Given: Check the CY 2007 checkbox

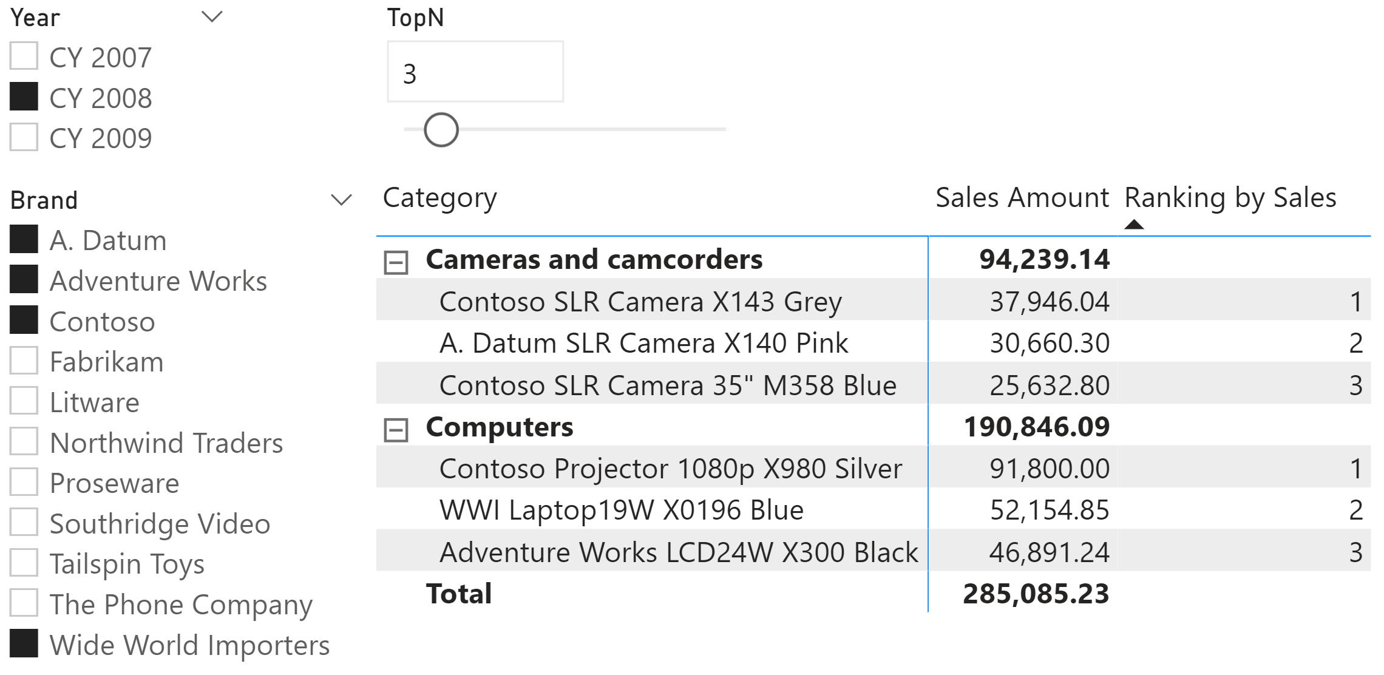Looking at the screenshot, I should [24, 56].
